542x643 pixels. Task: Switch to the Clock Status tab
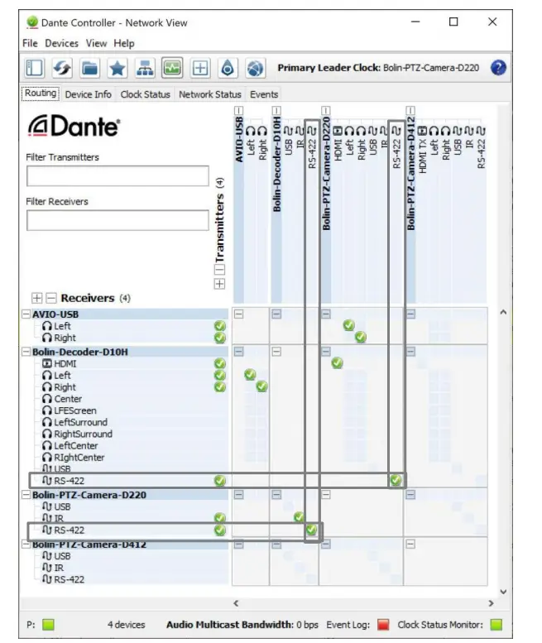pyautogui.click(x=145, y=94)
